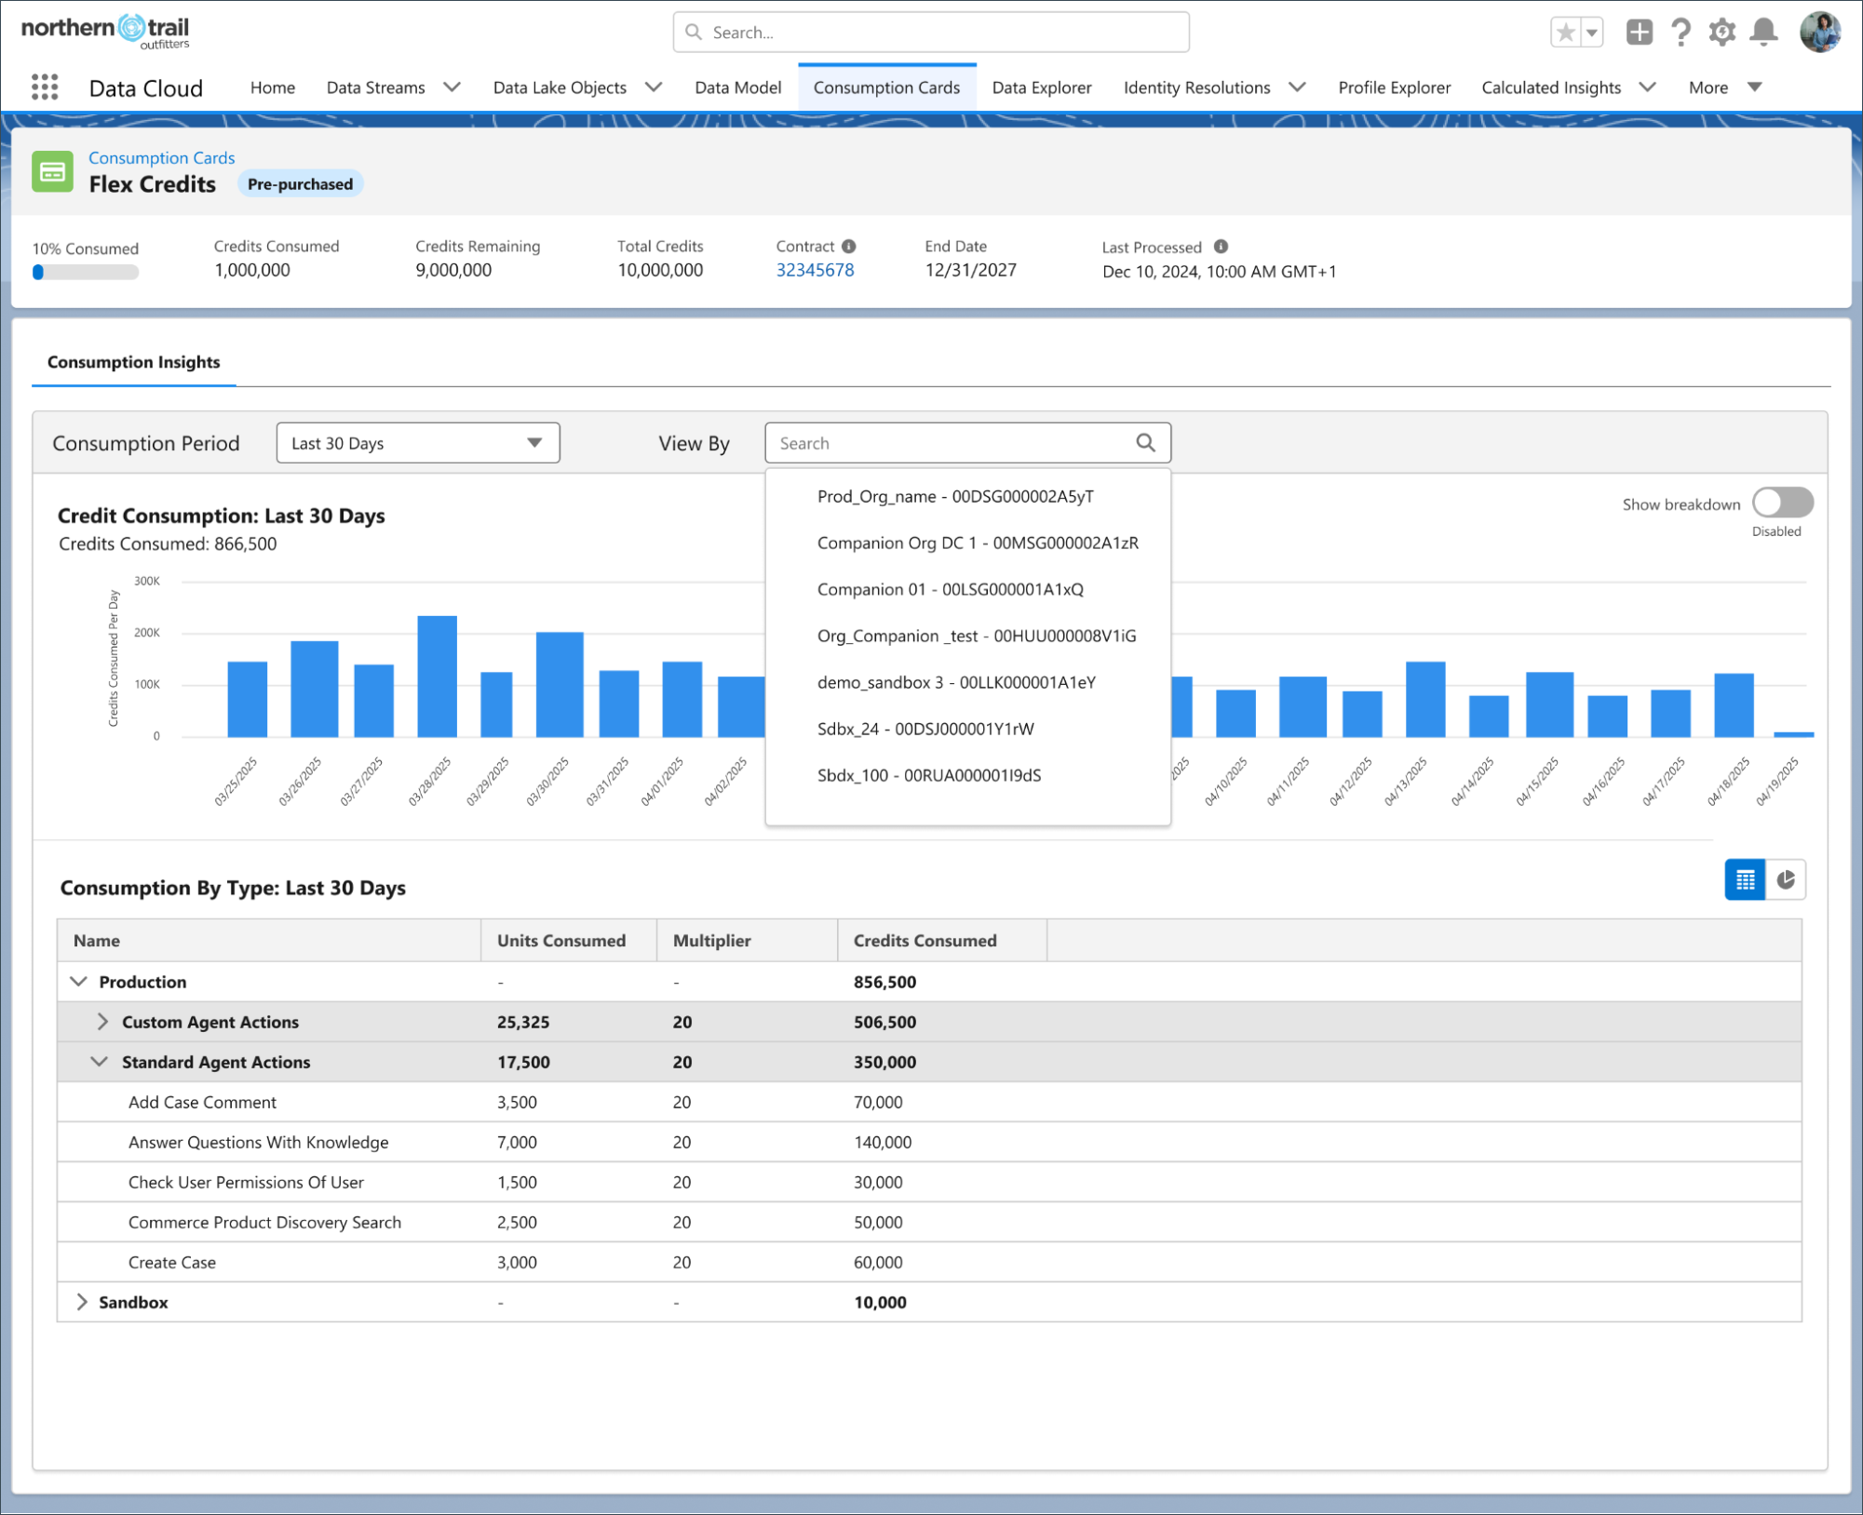Click the Contract info icon
Image resolution: width=1863 pixels, height=1515 pixels.
click(x=848, y=247)
